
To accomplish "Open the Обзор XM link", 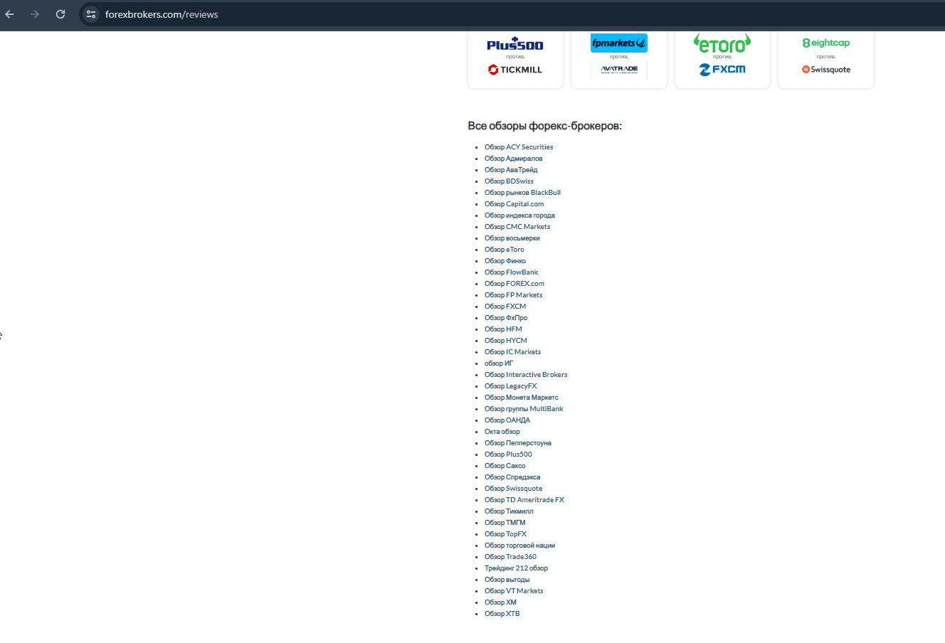I will (500, 602).
